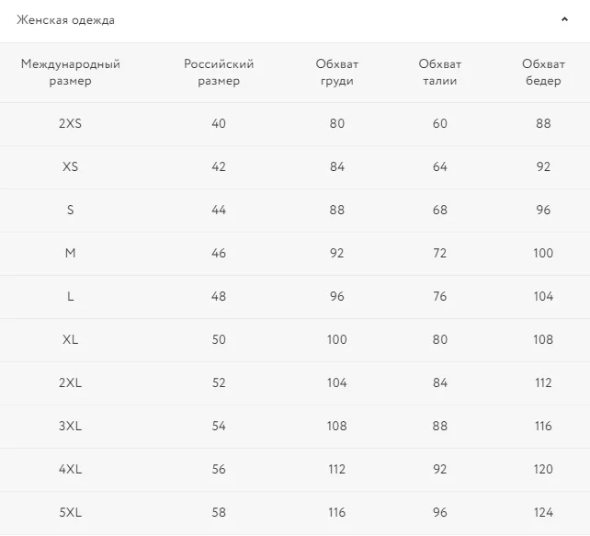Click the Обхват груди column header
The width and height of the screenshot is (590, 536).
(x=336, y=73)
